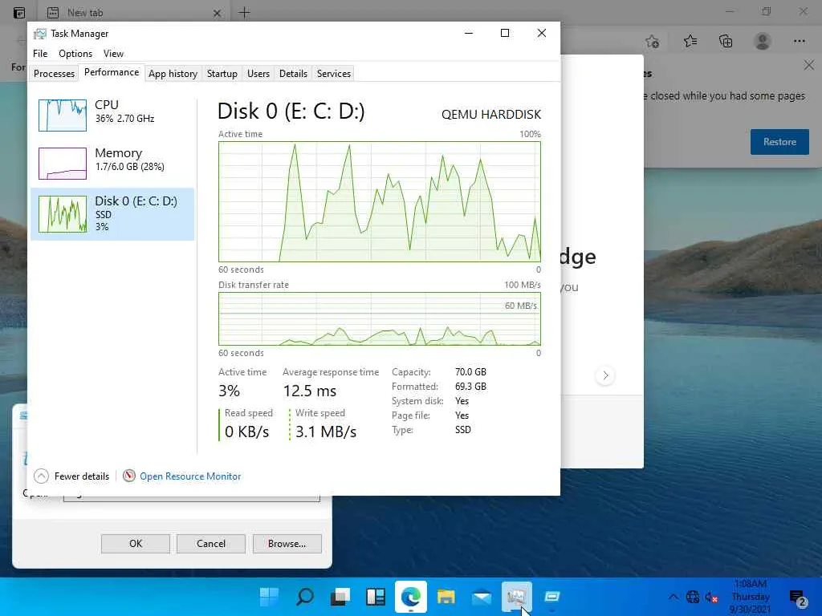Viewport: 822px width, 616px height.
Task: Open taskbar Search
Action: [304, 597]
